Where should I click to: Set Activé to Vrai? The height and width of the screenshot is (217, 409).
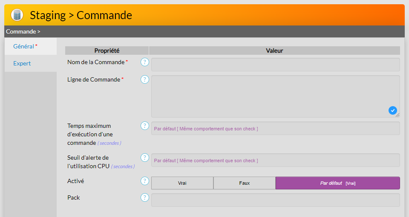coord(182,183)
